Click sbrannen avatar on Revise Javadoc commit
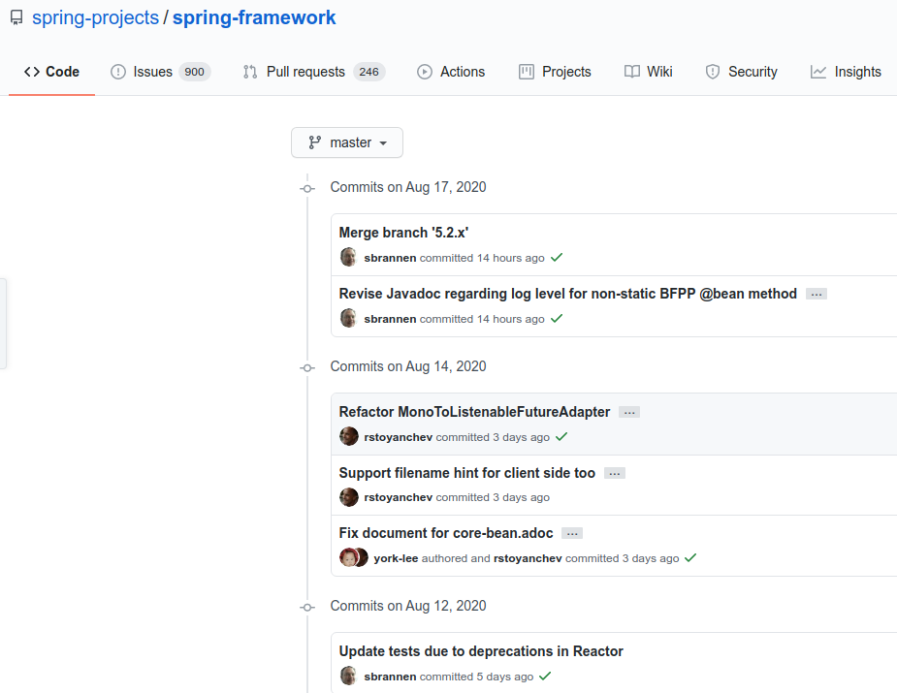The width and height of the screenshot is (897, 693). pos(348,318)
